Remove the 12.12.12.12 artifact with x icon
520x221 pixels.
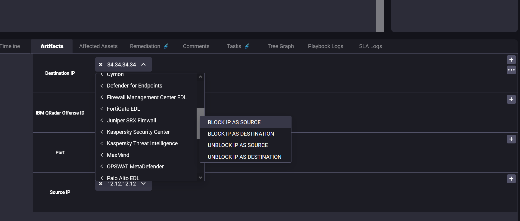(x=101, y=184)
